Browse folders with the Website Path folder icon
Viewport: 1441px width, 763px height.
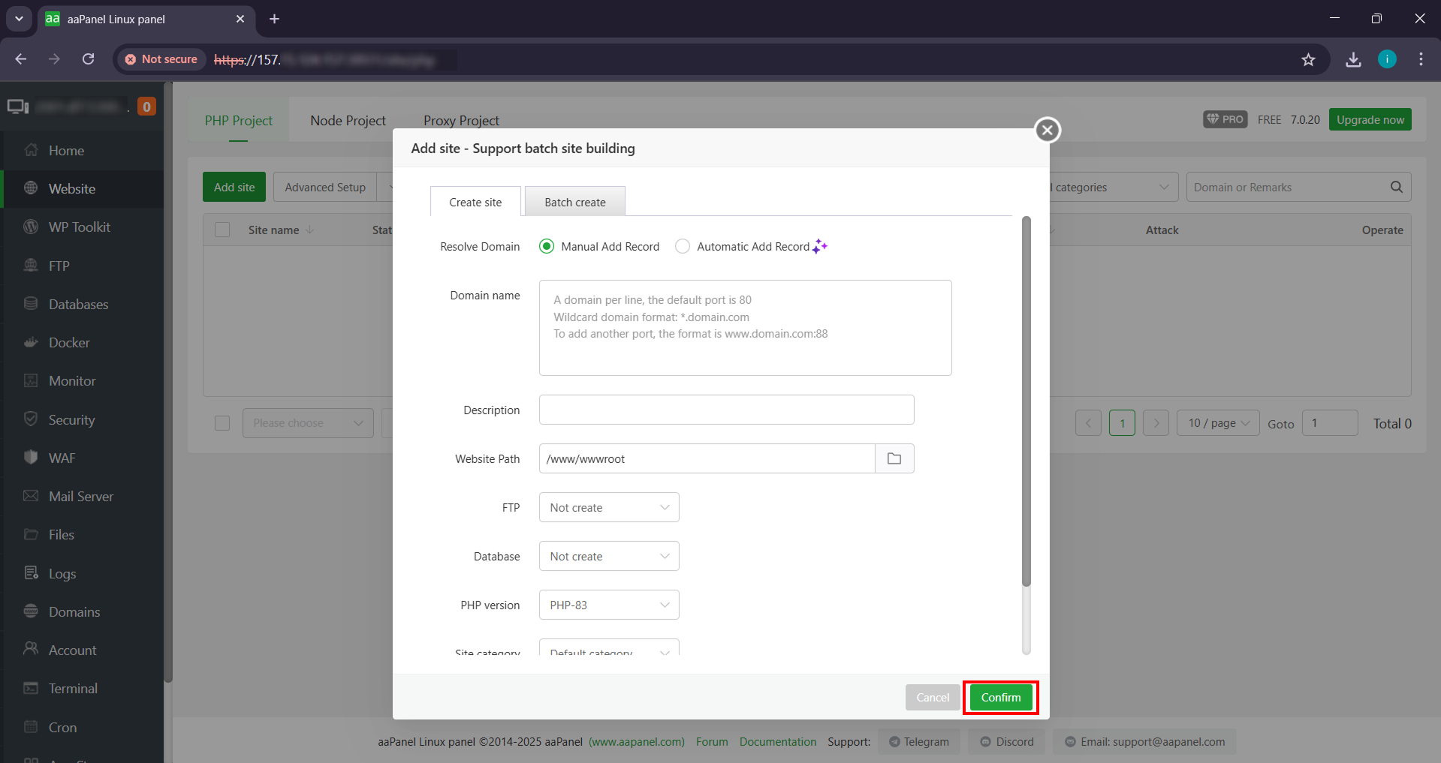tap(894, 458)
